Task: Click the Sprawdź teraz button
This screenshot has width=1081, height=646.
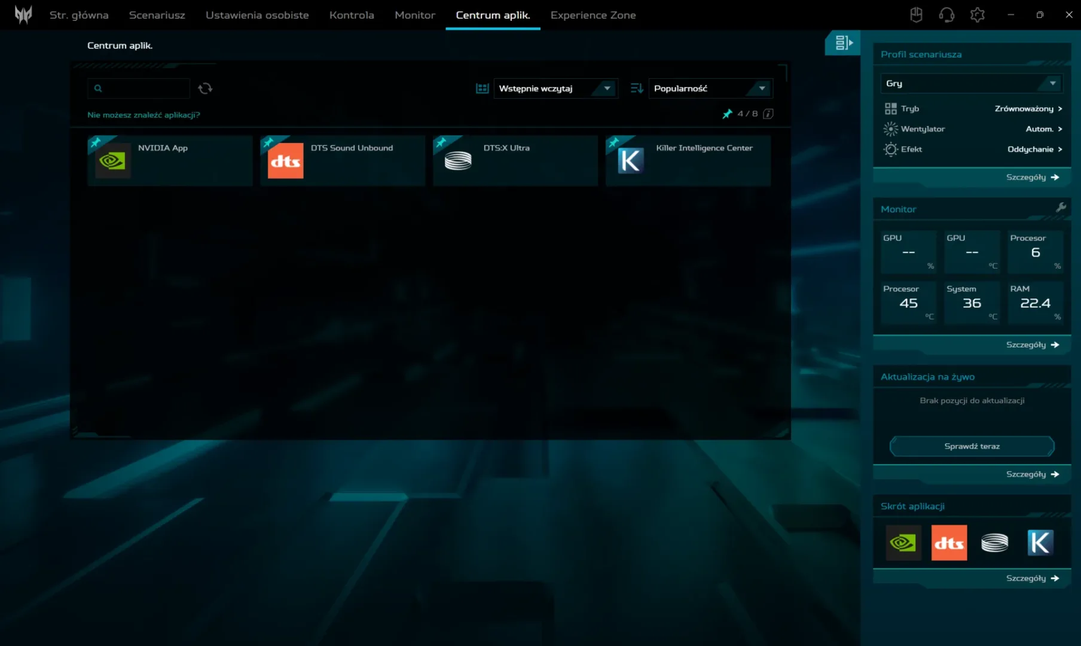Action: tap(972, 446)
